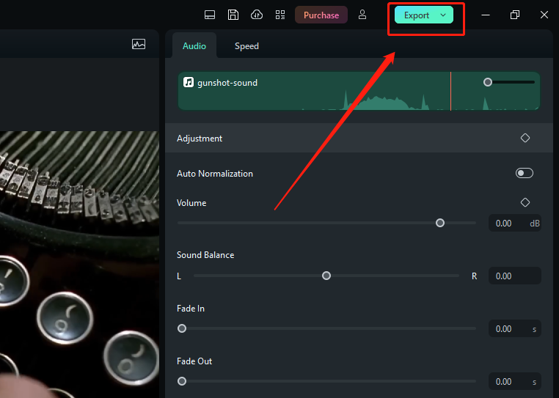Click the Export button

pos(416,15)
